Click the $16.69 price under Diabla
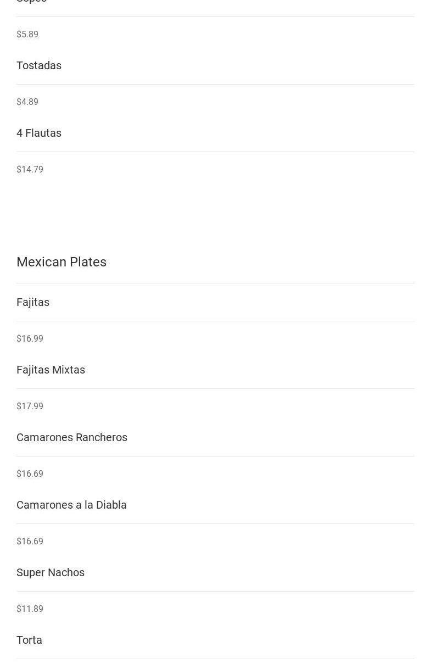This screenshot has height=663, width=431. pyautogui.click(x=30, y=542)
